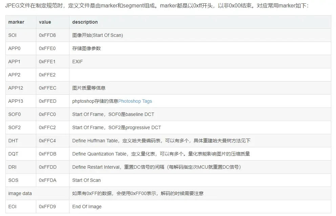Click the 0xFFC2 value cell
This screenshot has width=336, height=216.
coord(53,128)
